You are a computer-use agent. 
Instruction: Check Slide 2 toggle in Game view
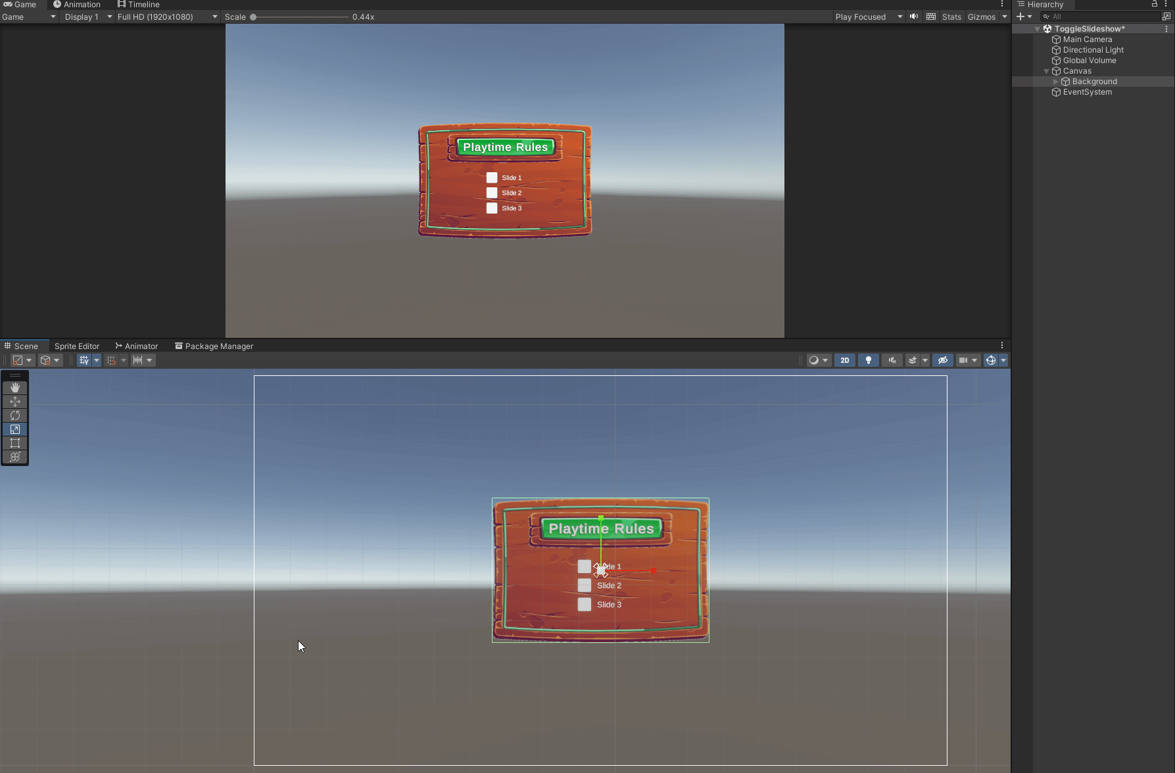pos(492,193)
